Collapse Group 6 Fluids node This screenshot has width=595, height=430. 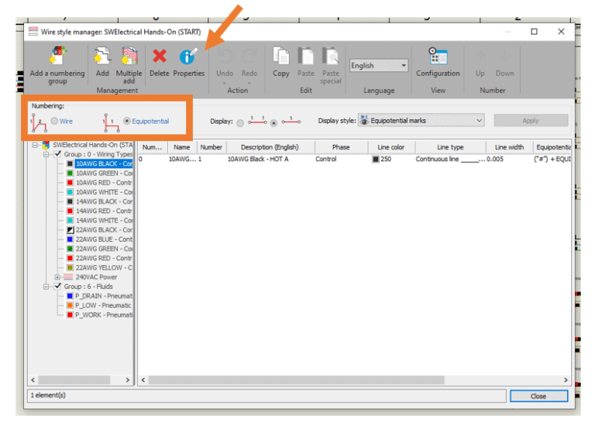coord(46,287)
